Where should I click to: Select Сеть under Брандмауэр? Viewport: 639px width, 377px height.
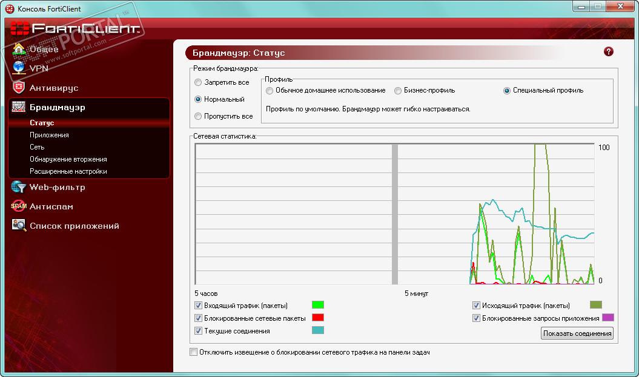click(x=37, y=147)
